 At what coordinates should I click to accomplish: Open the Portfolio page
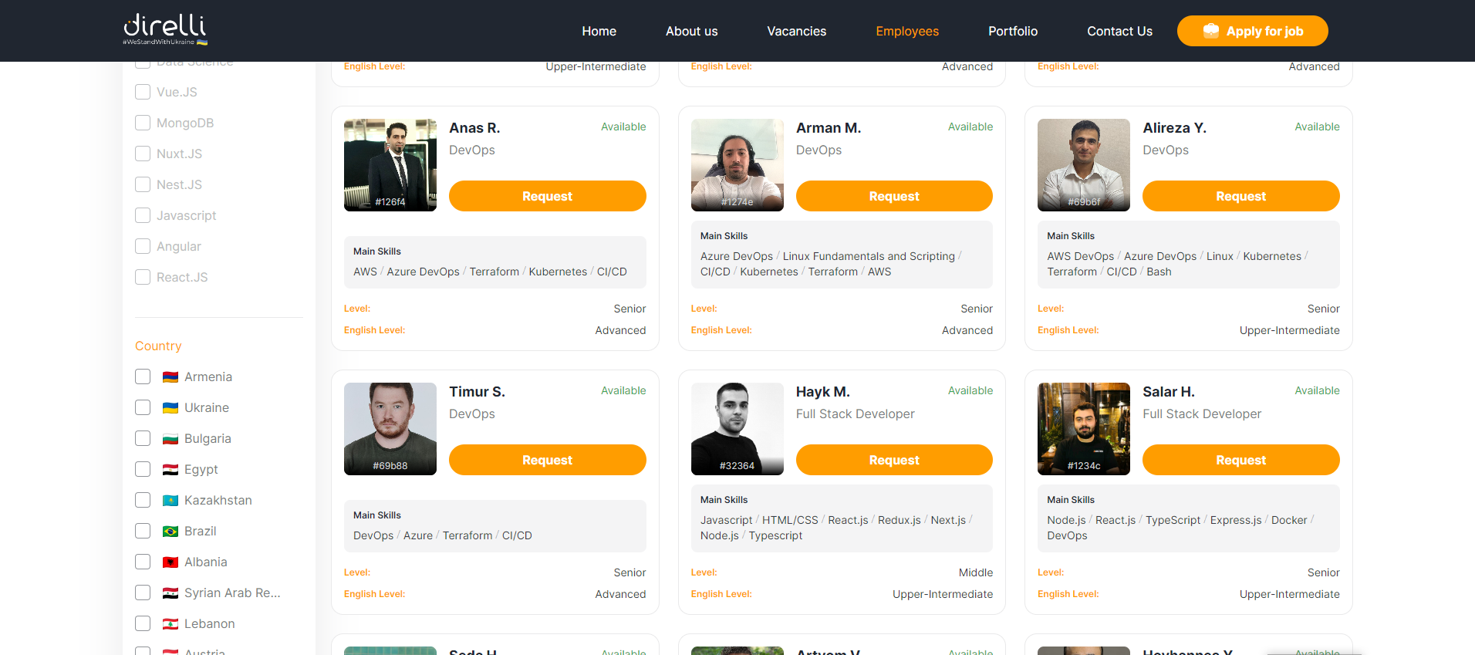[x=1013, y=31]
